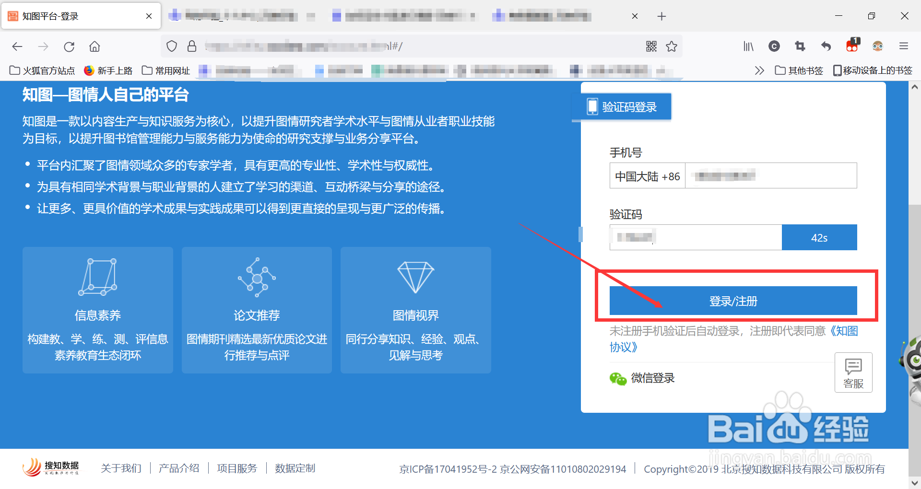Open the 产品介绍 footer link
Screen dimensions: 921x489
(x=179, y=468)
